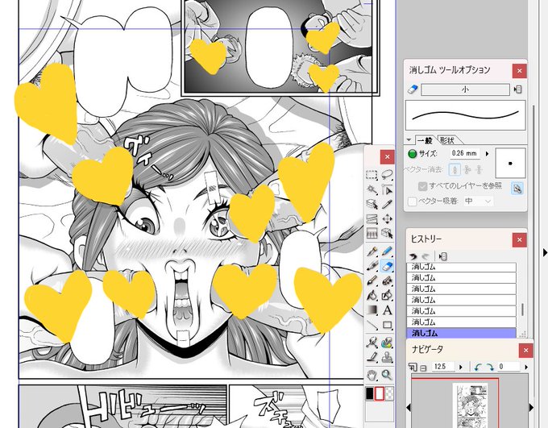Select the pen nib tool
548x428 pixels.
tap(372, 251)
